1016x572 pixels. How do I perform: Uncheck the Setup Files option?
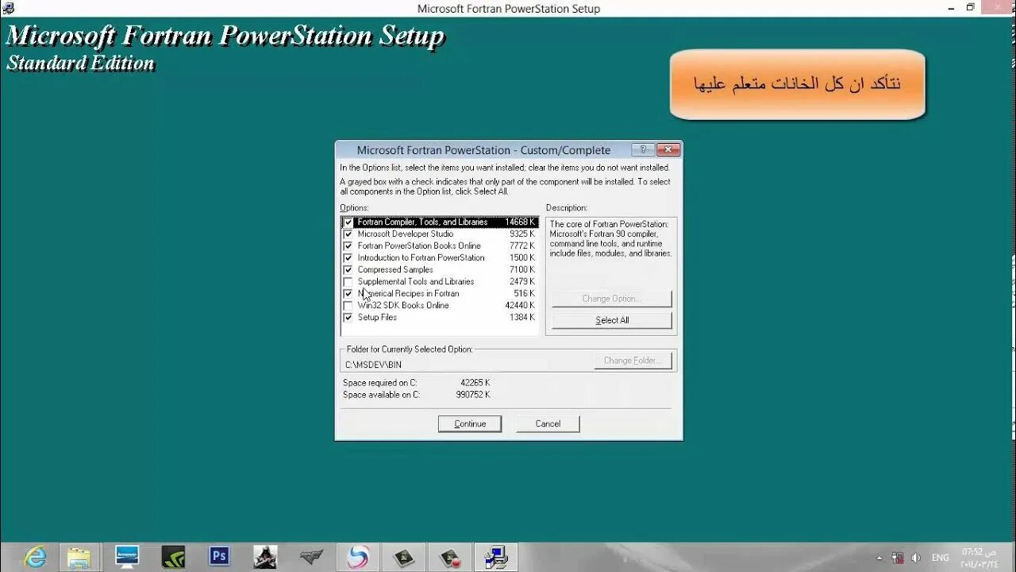tap(348, 318)
